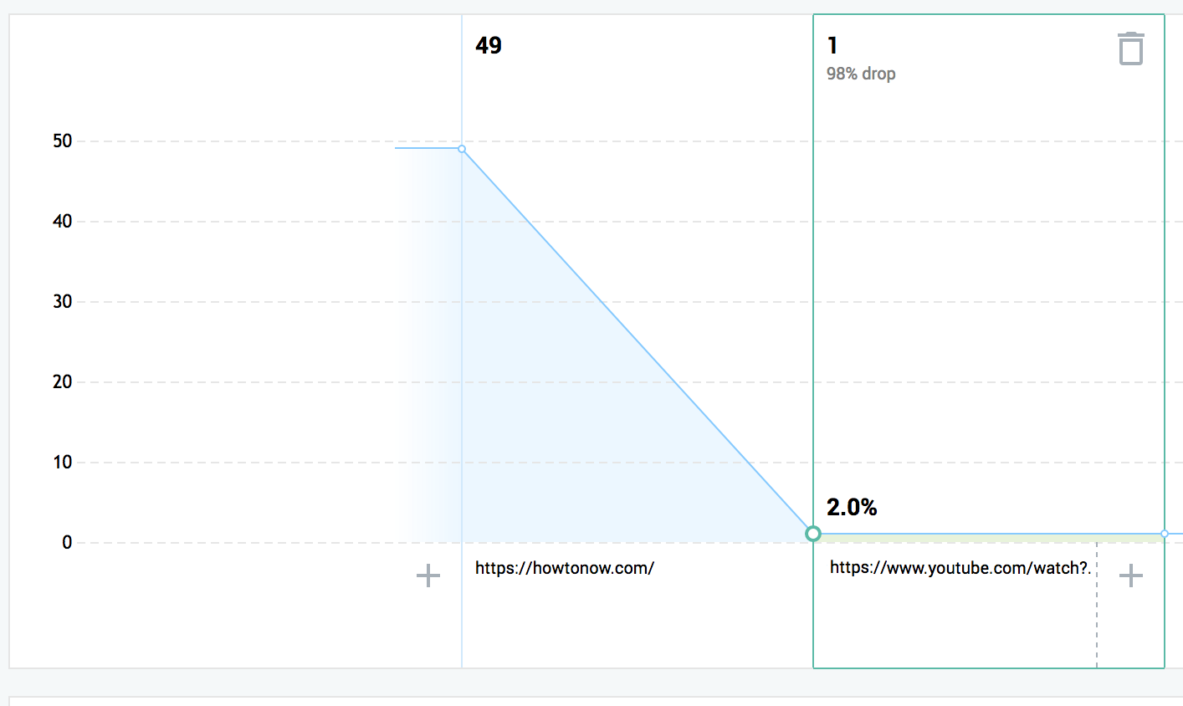Click the 0 label on the y-axis
Viewport: 1183px width, 706px height.
click(x=67, y=542)
